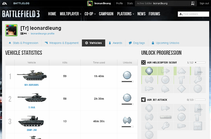Open the Stats link in top bar

(x=130, y=4)
